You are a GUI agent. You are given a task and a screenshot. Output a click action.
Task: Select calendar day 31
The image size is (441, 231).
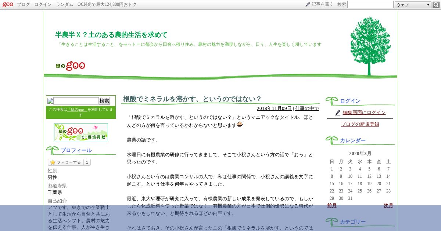tap(350, 198)
